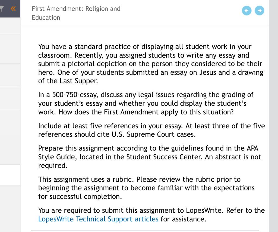Collapse the sidebar with the orange double-chevron

coord(13,8)
